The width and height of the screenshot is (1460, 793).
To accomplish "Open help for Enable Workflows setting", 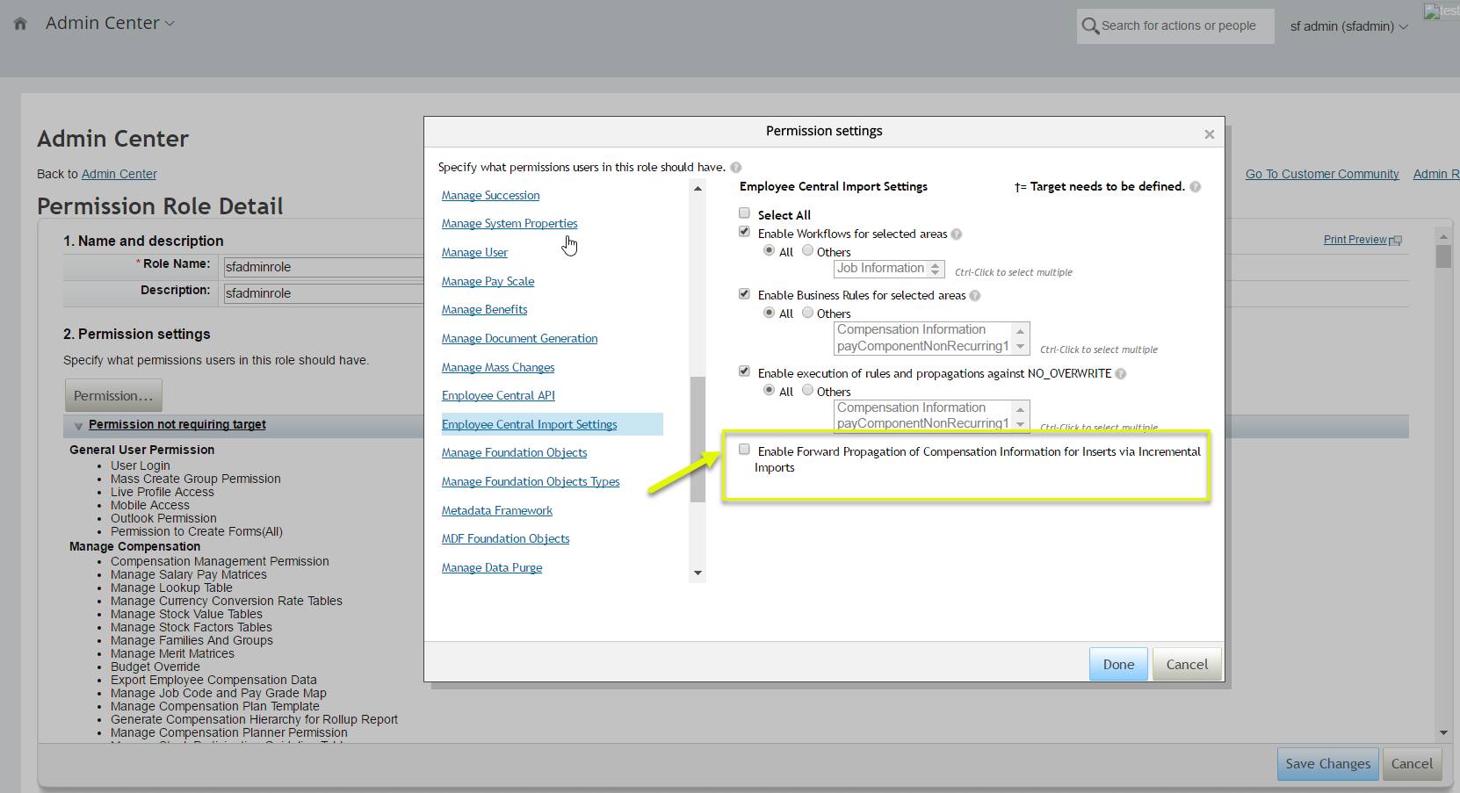I will [957, 234].
